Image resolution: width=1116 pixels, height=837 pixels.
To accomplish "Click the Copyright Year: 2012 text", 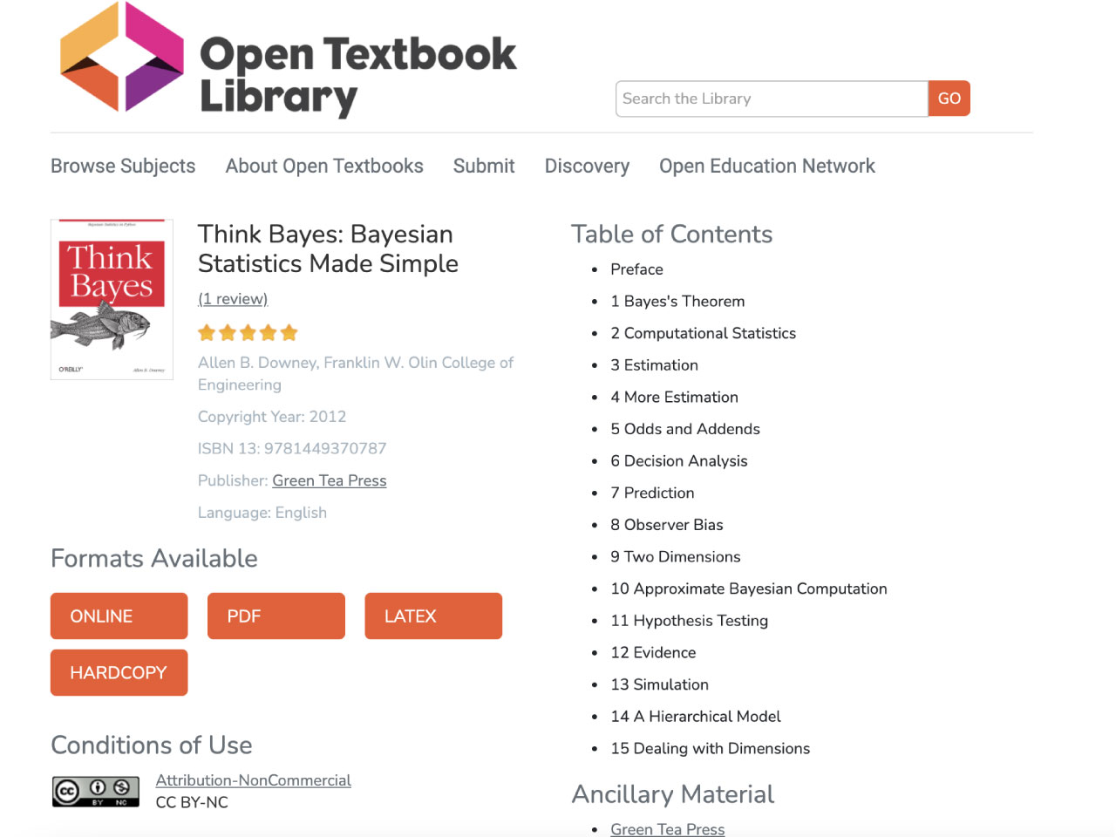I will [272, 417].
